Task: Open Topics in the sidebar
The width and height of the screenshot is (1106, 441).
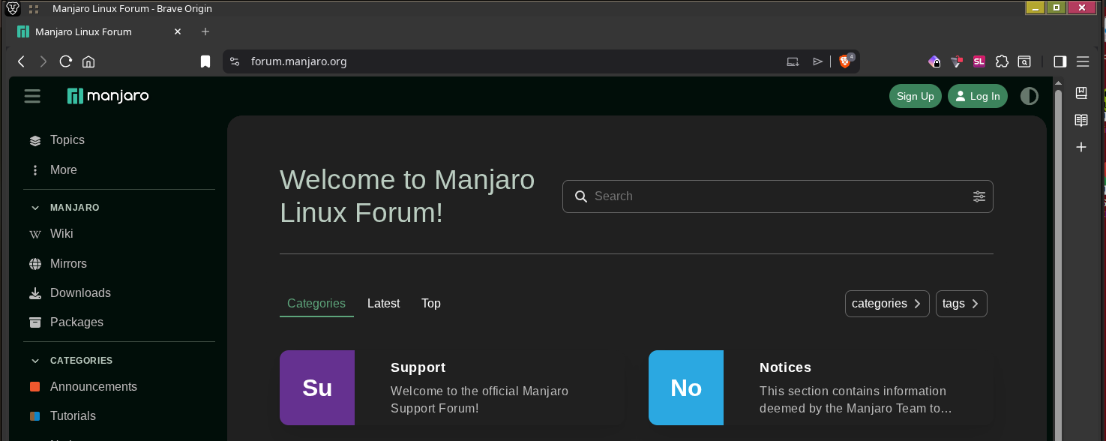Action: pyautogui.click(x=67, y=140)
